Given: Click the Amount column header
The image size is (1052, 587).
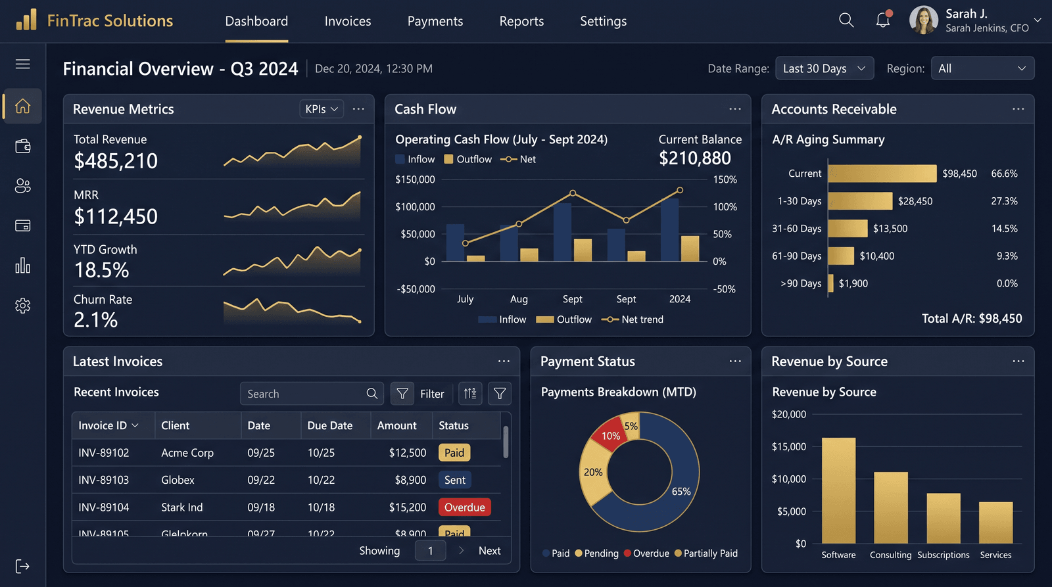Looking at the screenshot, I should pos(397,425).
